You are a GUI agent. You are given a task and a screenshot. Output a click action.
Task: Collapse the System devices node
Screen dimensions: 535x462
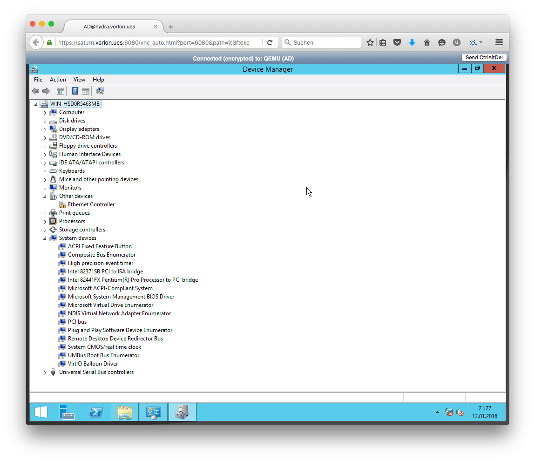pyautogui.click(x=45, y=238)
